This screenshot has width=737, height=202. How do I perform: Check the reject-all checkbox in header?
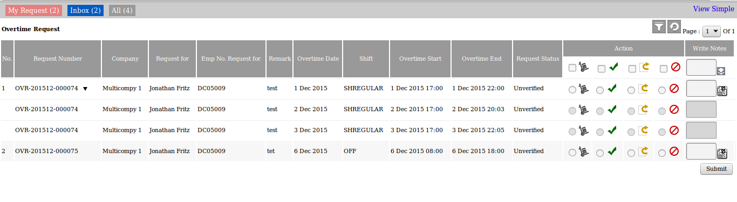pyautogui.click(x=664, y=69)
